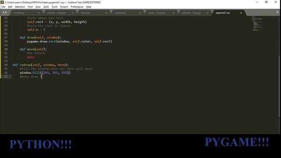The height and width of the screenshot is (158, 281).
Task: Click the 'pygame.draw.rect' call line
Action: click(x=69, y=41)
